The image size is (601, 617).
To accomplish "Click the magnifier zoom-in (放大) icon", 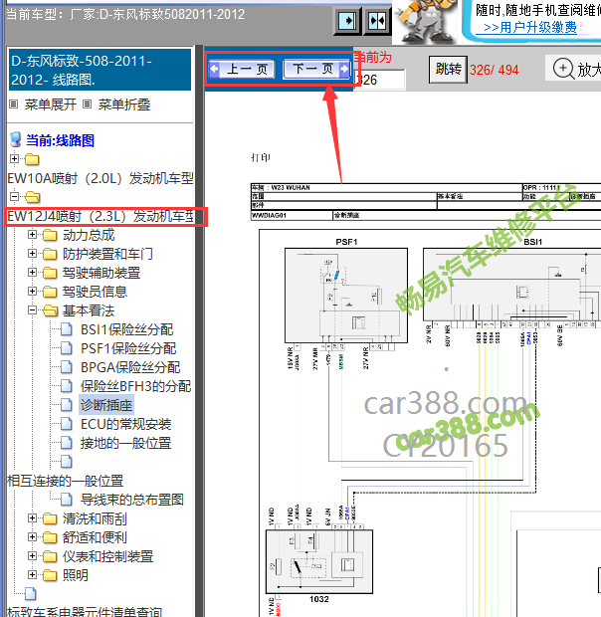I will pyautogui.click(x=563, y=69).
